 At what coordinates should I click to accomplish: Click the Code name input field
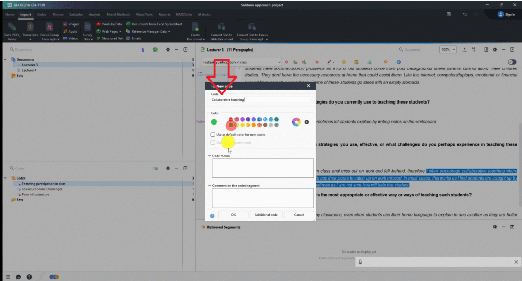(260, 100)
